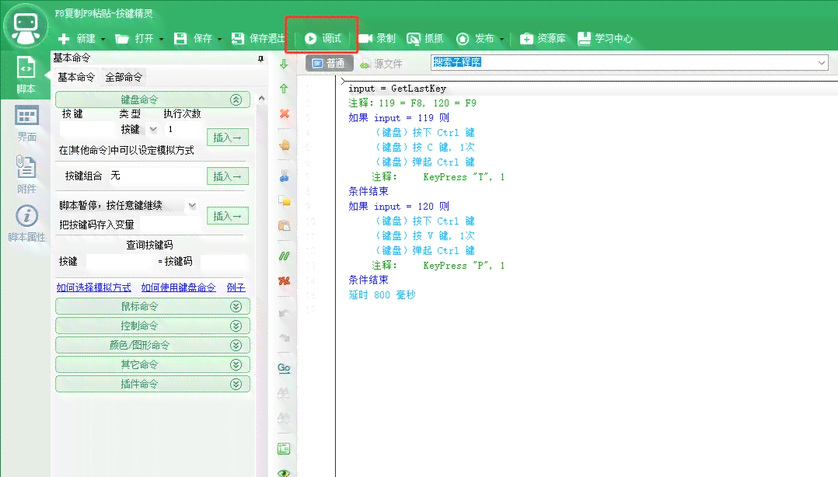Click the Go jump icon
838x477 pixels.
[284, 367]
